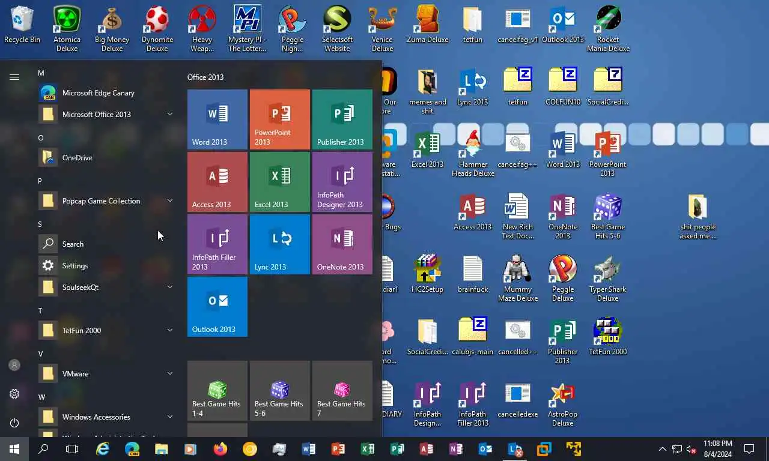This screenshot has width=769, height=461.
Task: Open the Excel 2013 Start tile
Action: (280, 182)
